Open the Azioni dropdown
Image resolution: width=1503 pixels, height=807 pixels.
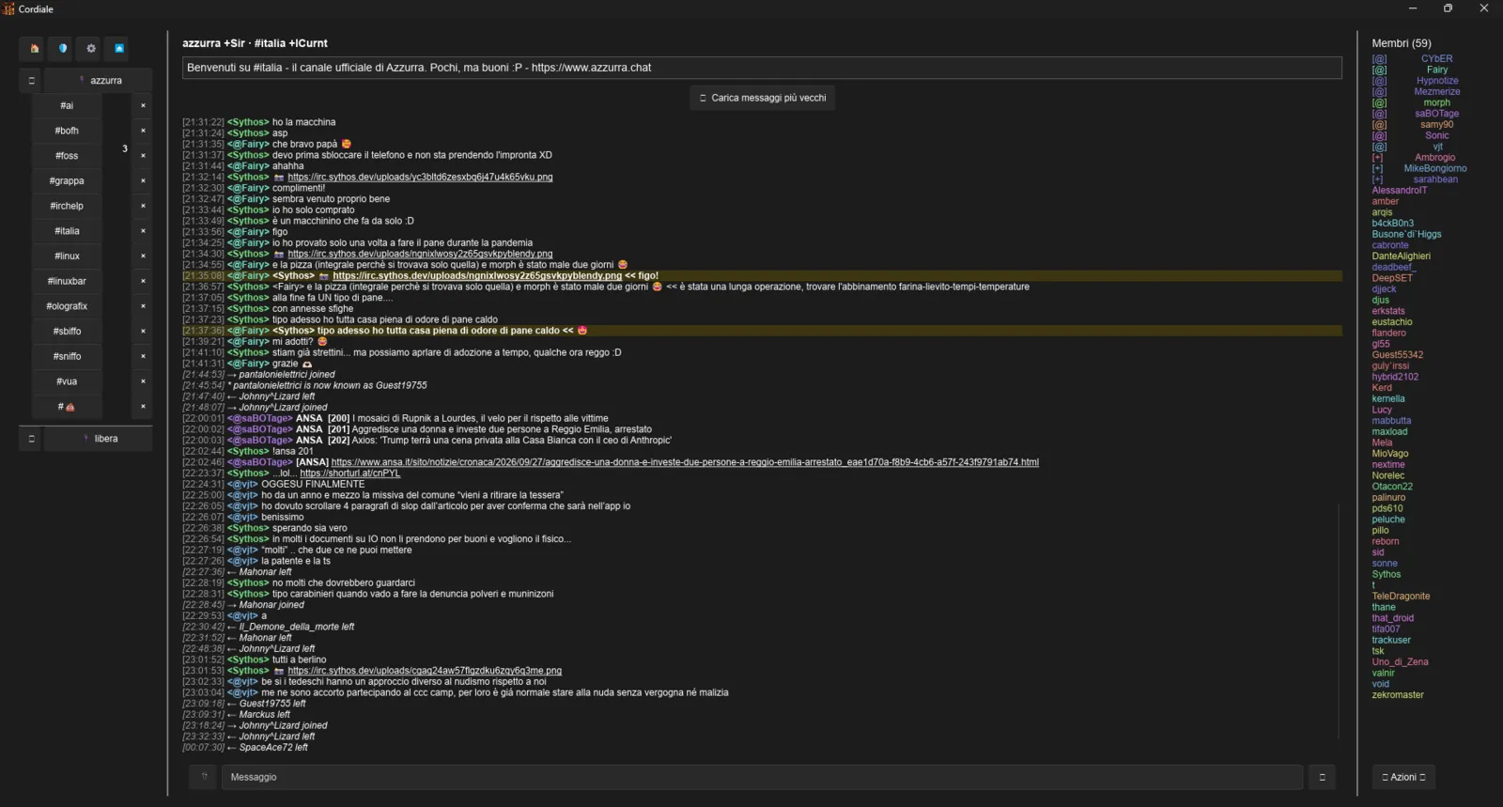[1403, 777]
